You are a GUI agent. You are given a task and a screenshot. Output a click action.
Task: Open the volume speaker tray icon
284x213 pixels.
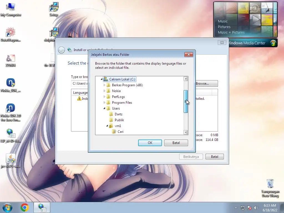(x=256, y=208)
